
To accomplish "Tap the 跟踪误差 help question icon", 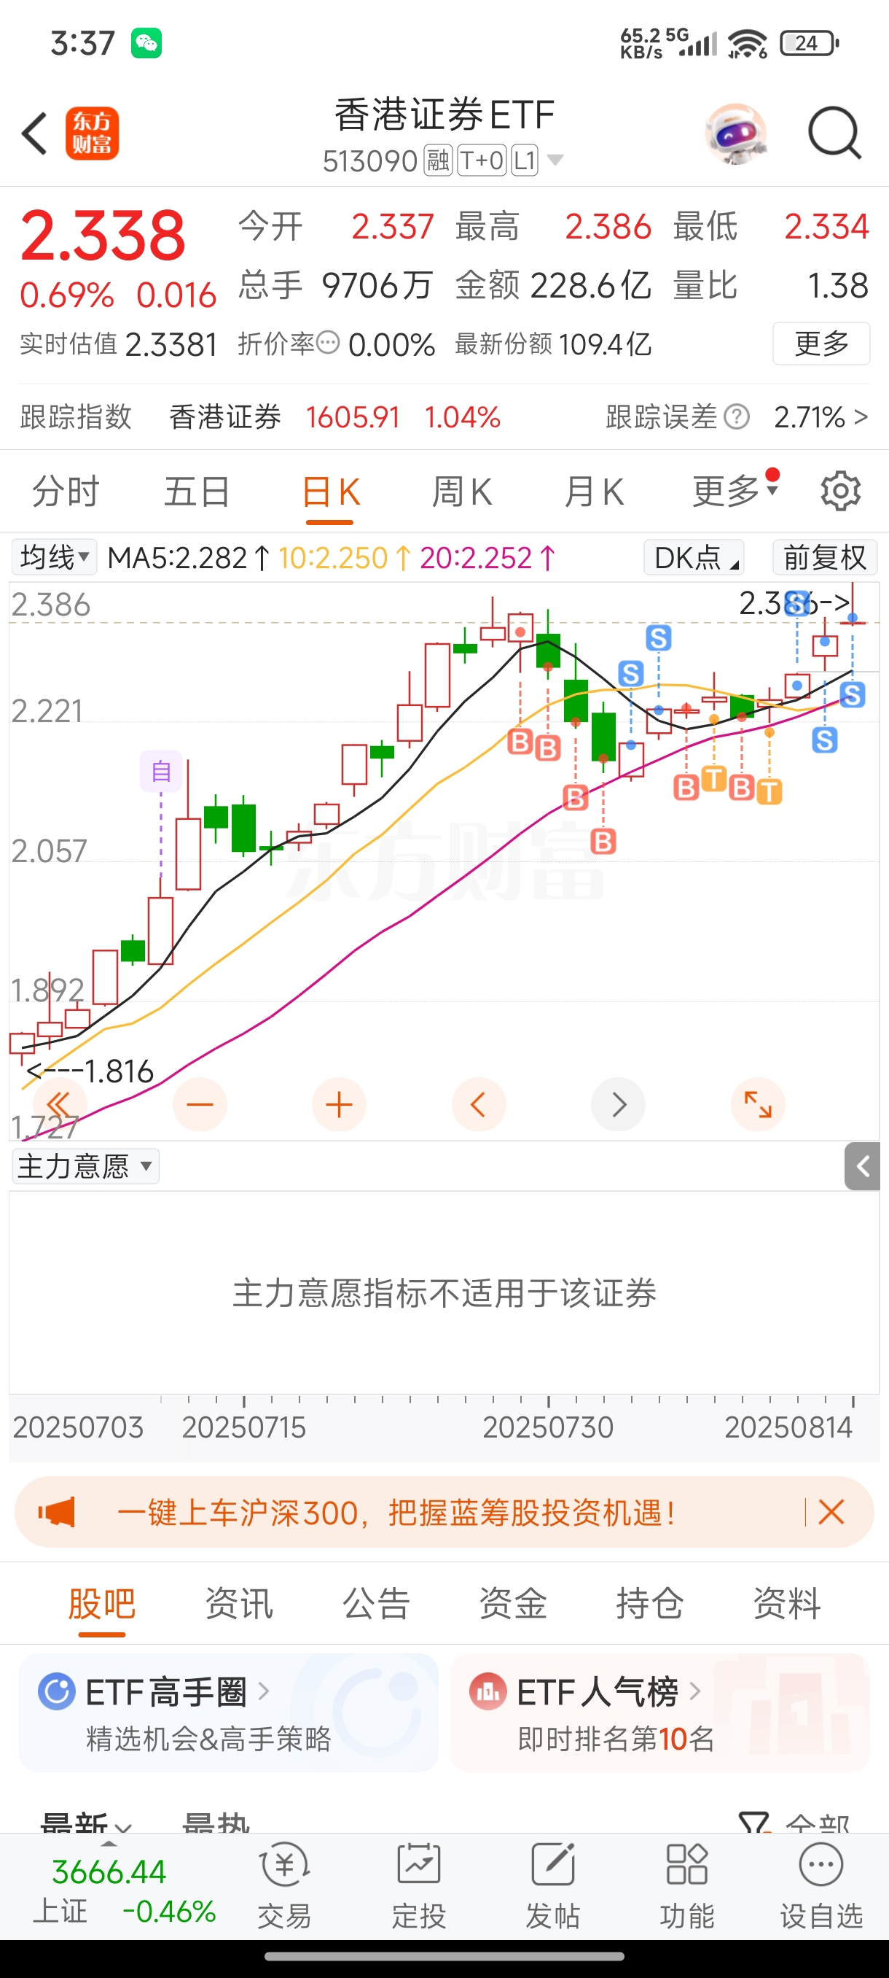I will pos(737,417).
